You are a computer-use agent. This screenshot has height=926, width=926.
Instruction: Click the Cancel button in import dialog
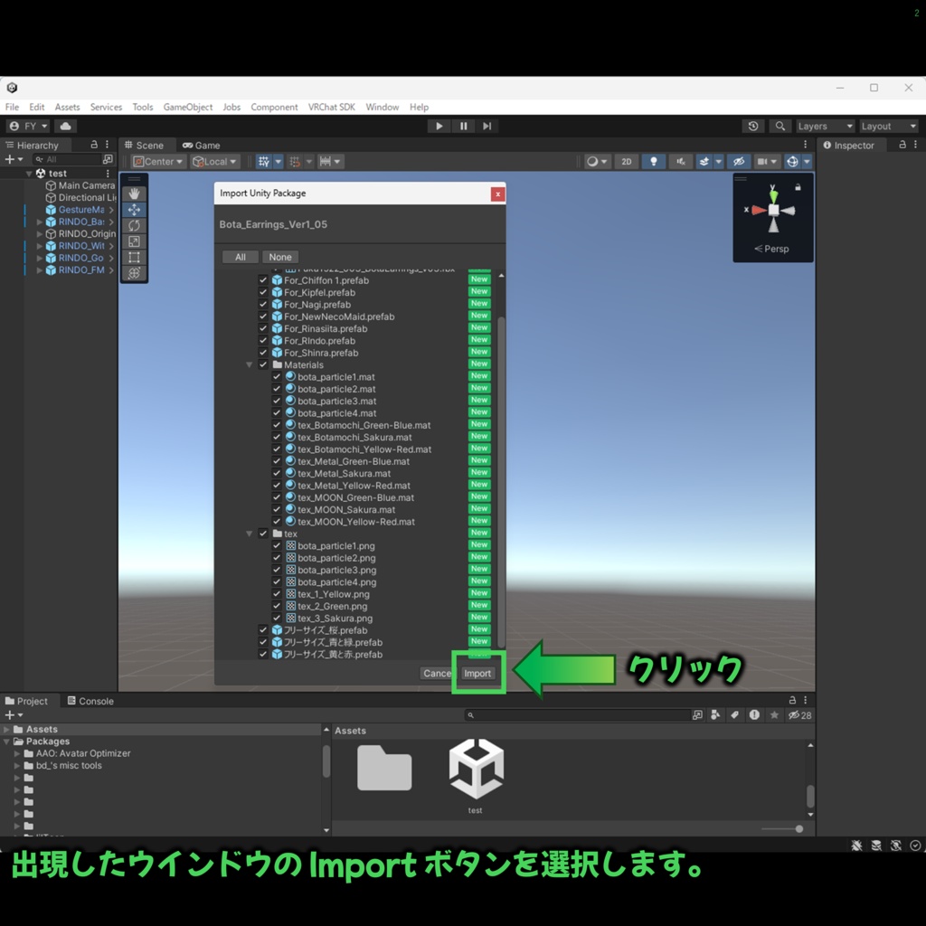(438, 673)
